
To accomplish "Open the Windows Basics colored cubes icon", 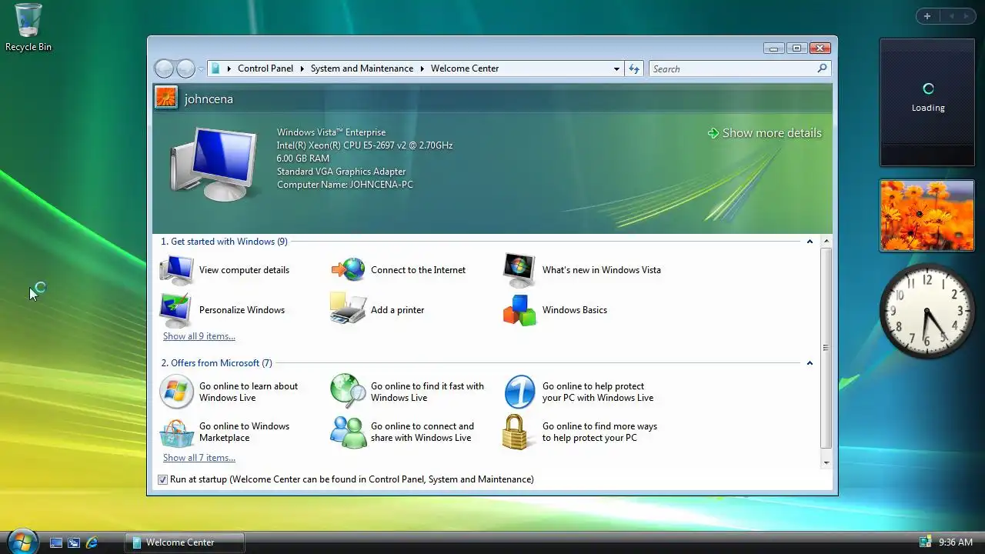I will coord(519,310).
